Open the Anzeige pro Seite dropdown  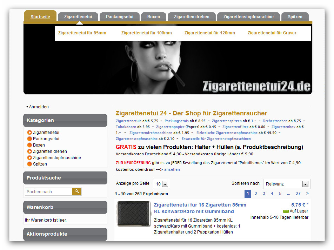pyautogui.click(x=161, y=184)
